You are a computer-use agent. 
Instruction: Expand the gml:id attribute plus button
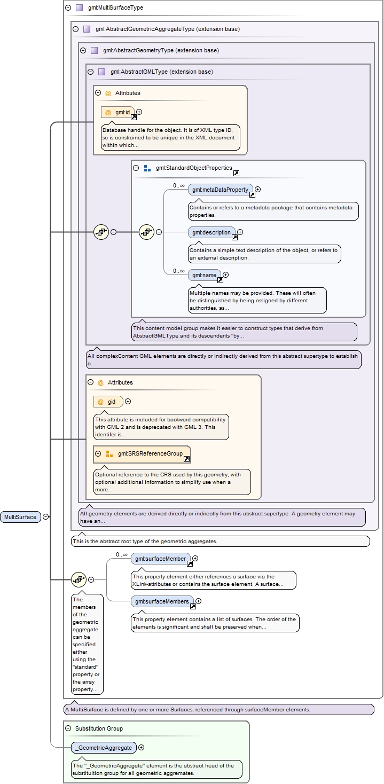pyautogui.click(x=139, y=112)
